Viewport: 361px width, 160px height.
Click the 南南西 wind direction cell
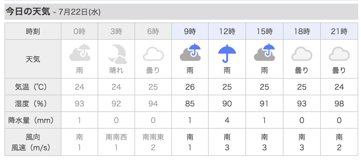116,137
